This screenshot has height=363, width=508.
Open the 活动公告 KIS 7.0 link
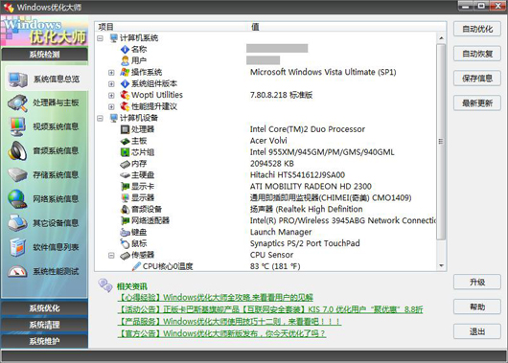tap(270, 309)
